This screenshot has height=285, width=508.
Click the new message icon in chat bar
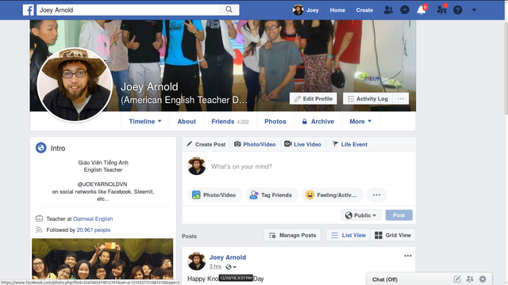point(457,279)
